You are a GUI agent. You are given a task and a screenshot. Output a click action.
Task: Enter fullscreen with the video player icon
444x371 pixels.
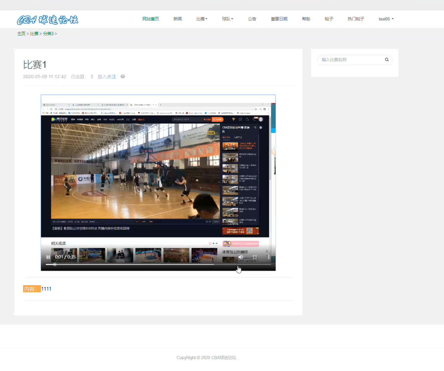tap(254, 257)
